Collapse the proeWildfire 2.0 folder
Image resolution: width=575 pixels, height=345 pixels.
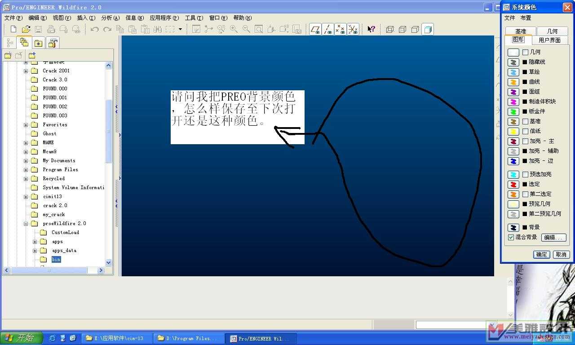click(x=26, y=224)
